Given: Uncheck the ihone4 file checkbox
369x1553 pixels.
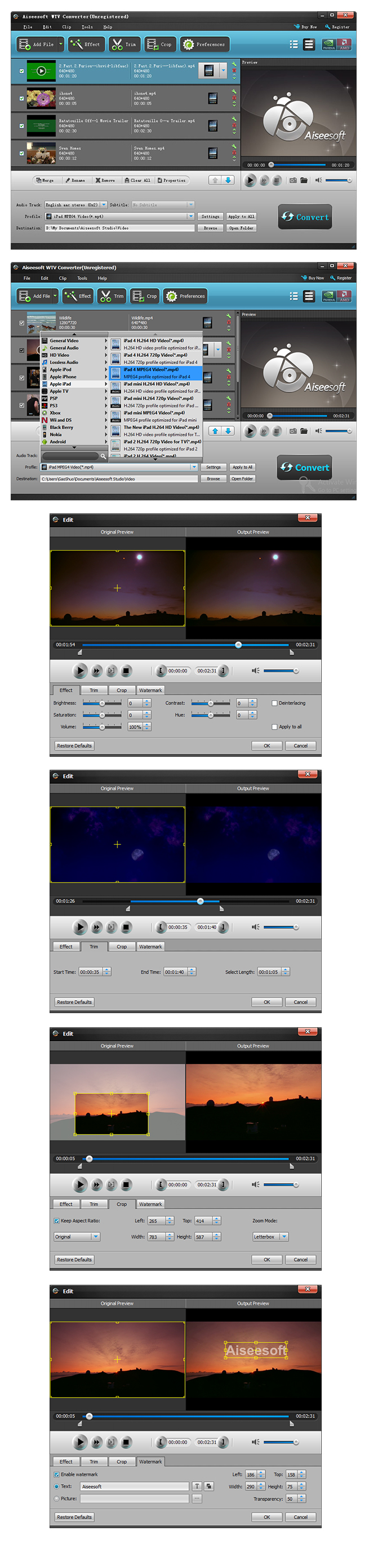Looking at the screenshot, I should click(x=22, y=98).
